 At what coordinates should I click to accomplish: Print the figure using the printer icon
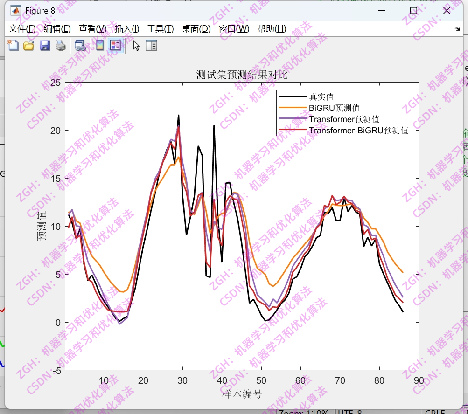(x=60, y=45)
